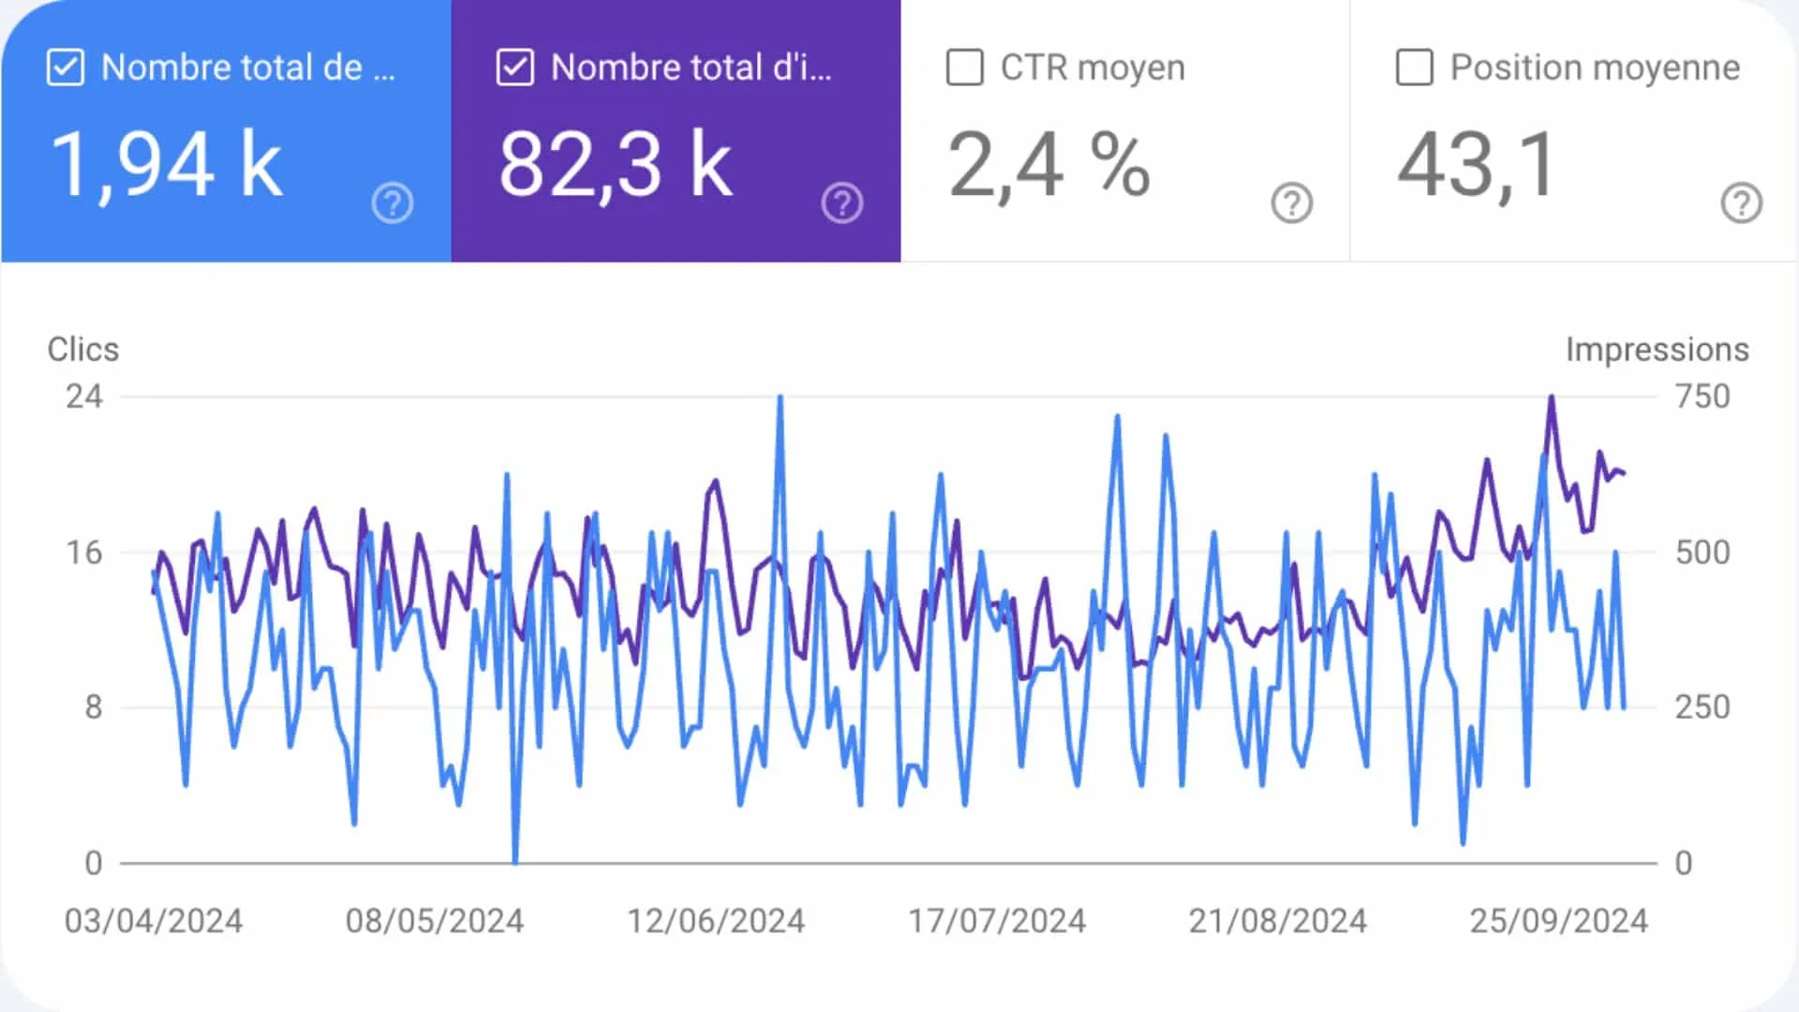Enable the CTR moyen checkbox

click(x=965, y=67)
